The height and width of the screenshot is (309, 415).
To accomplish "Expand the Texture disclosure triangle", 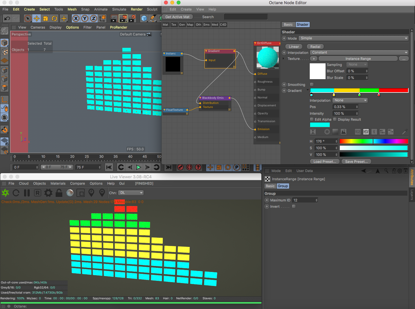I will [x=283, y=59].
